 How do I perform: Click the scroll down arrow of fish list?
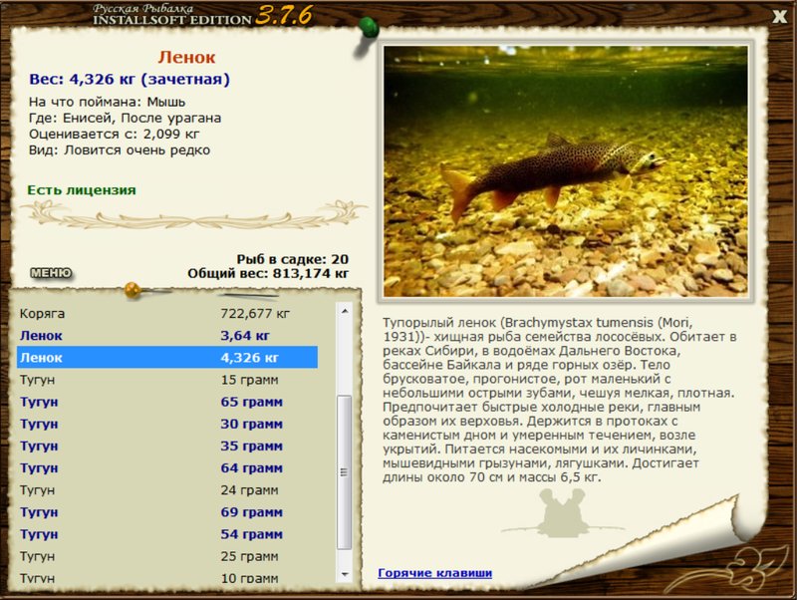pos(345,574)
